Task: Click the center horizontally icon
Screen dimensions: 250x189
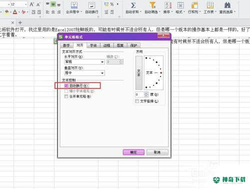Action: (x=53, y=12)
